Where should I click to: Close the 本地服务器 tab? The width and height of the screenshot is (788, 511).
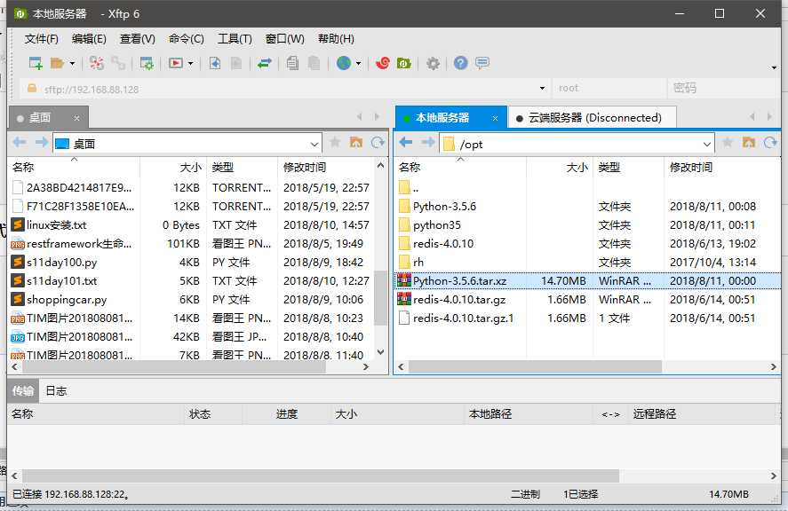tap(495, 119)
